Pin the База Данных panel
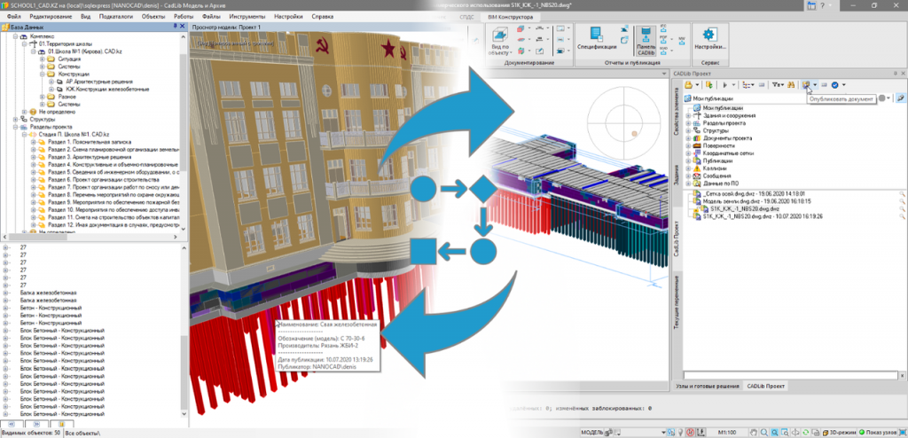The image size is (908, 438). [176, 27]
